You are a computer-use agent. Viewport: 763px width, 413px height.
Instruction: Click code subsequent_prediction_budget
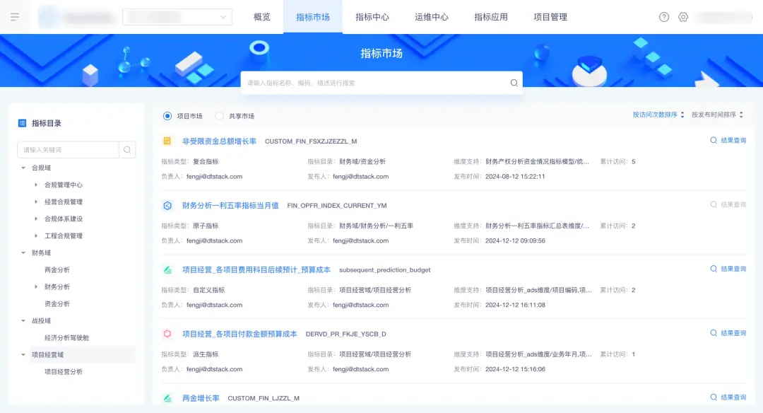point(384,270)
